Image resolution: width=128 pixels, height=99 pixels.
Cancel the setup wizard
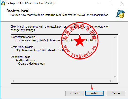click(x=116, y=93)
